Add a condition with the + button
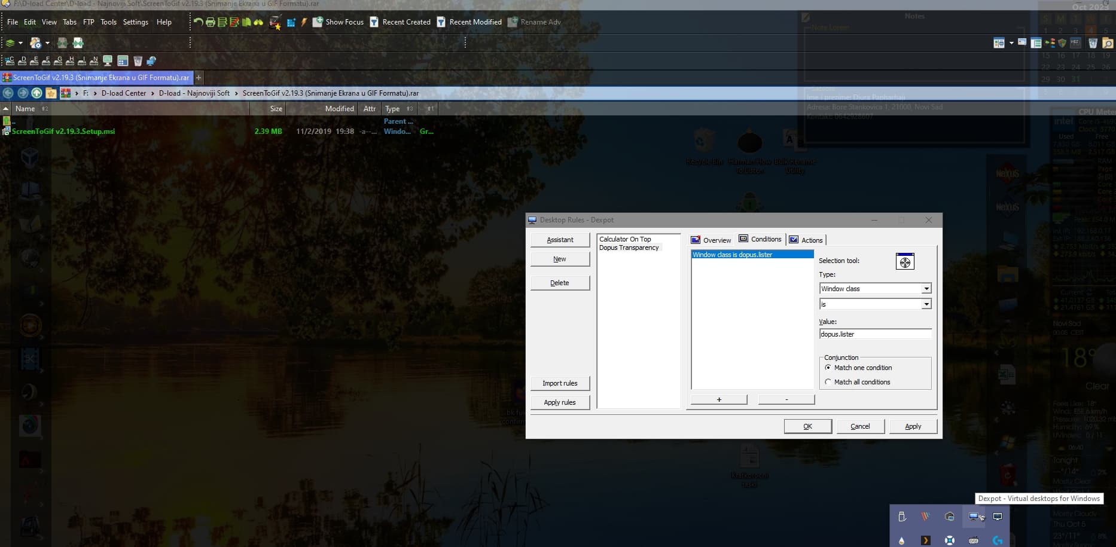The height and width of the screenshot is (547, 1116). 719,399
